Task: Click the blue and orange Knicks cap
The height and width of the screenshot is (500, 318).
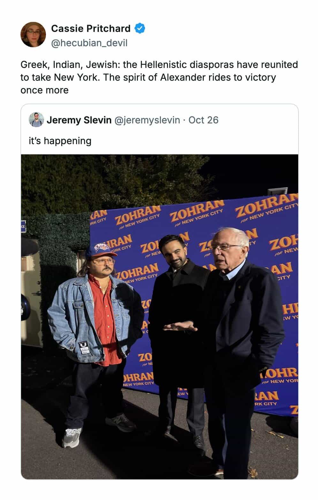Action: pos(102,249)
